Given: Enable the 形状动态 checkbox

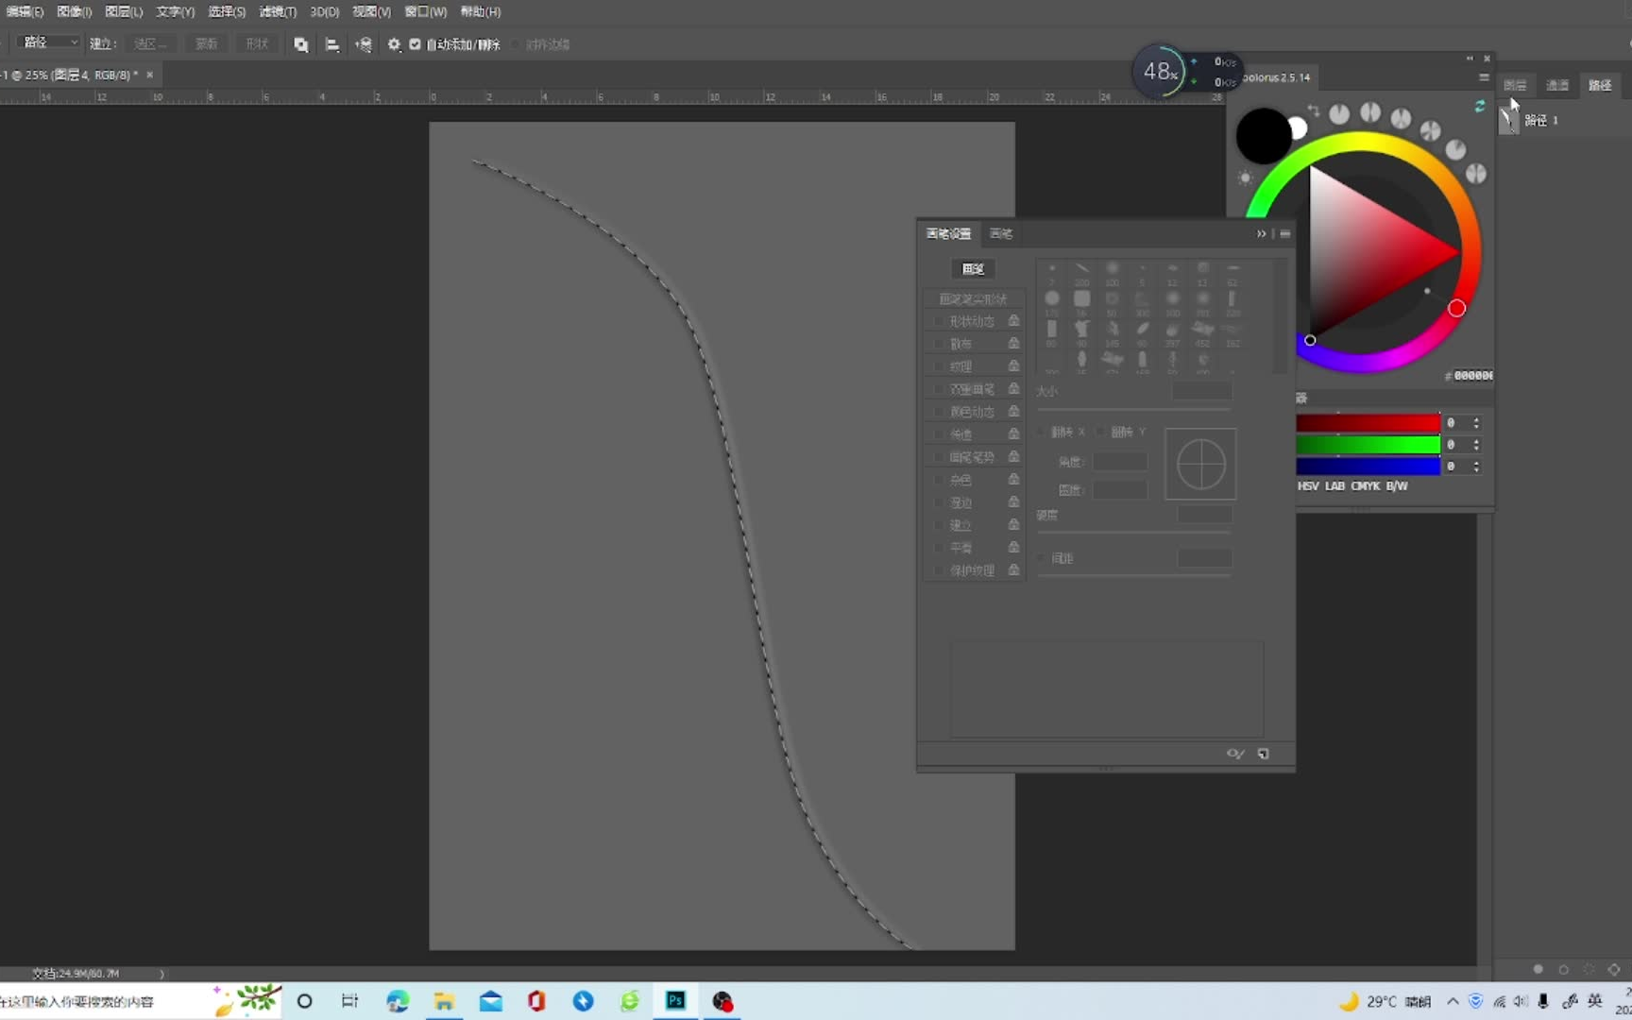Looking at the screenshot, I should pyautogui.click(x=939, y=321).
